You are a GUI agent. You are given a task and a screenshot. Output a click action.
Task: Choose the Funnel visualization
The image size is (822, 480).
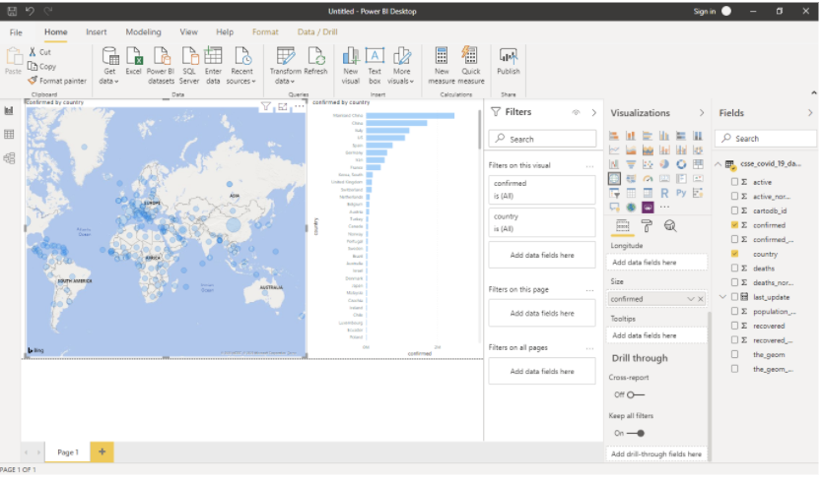pos(631,164)
